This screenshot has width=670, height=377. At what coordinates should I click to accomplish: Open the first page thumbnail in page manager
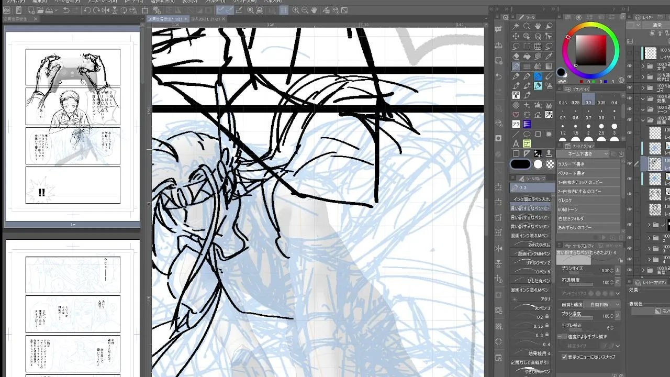click(x=73, y=126)
